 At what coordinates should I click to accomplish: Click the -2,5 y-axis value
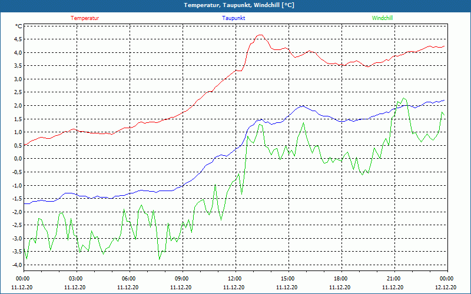[17, 225]
